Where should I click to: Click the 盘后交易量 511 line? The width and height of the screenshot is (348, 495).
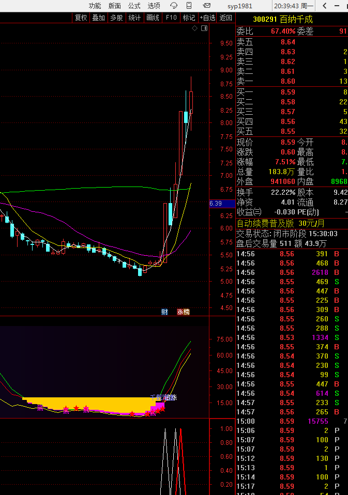[x=281, y=243]
